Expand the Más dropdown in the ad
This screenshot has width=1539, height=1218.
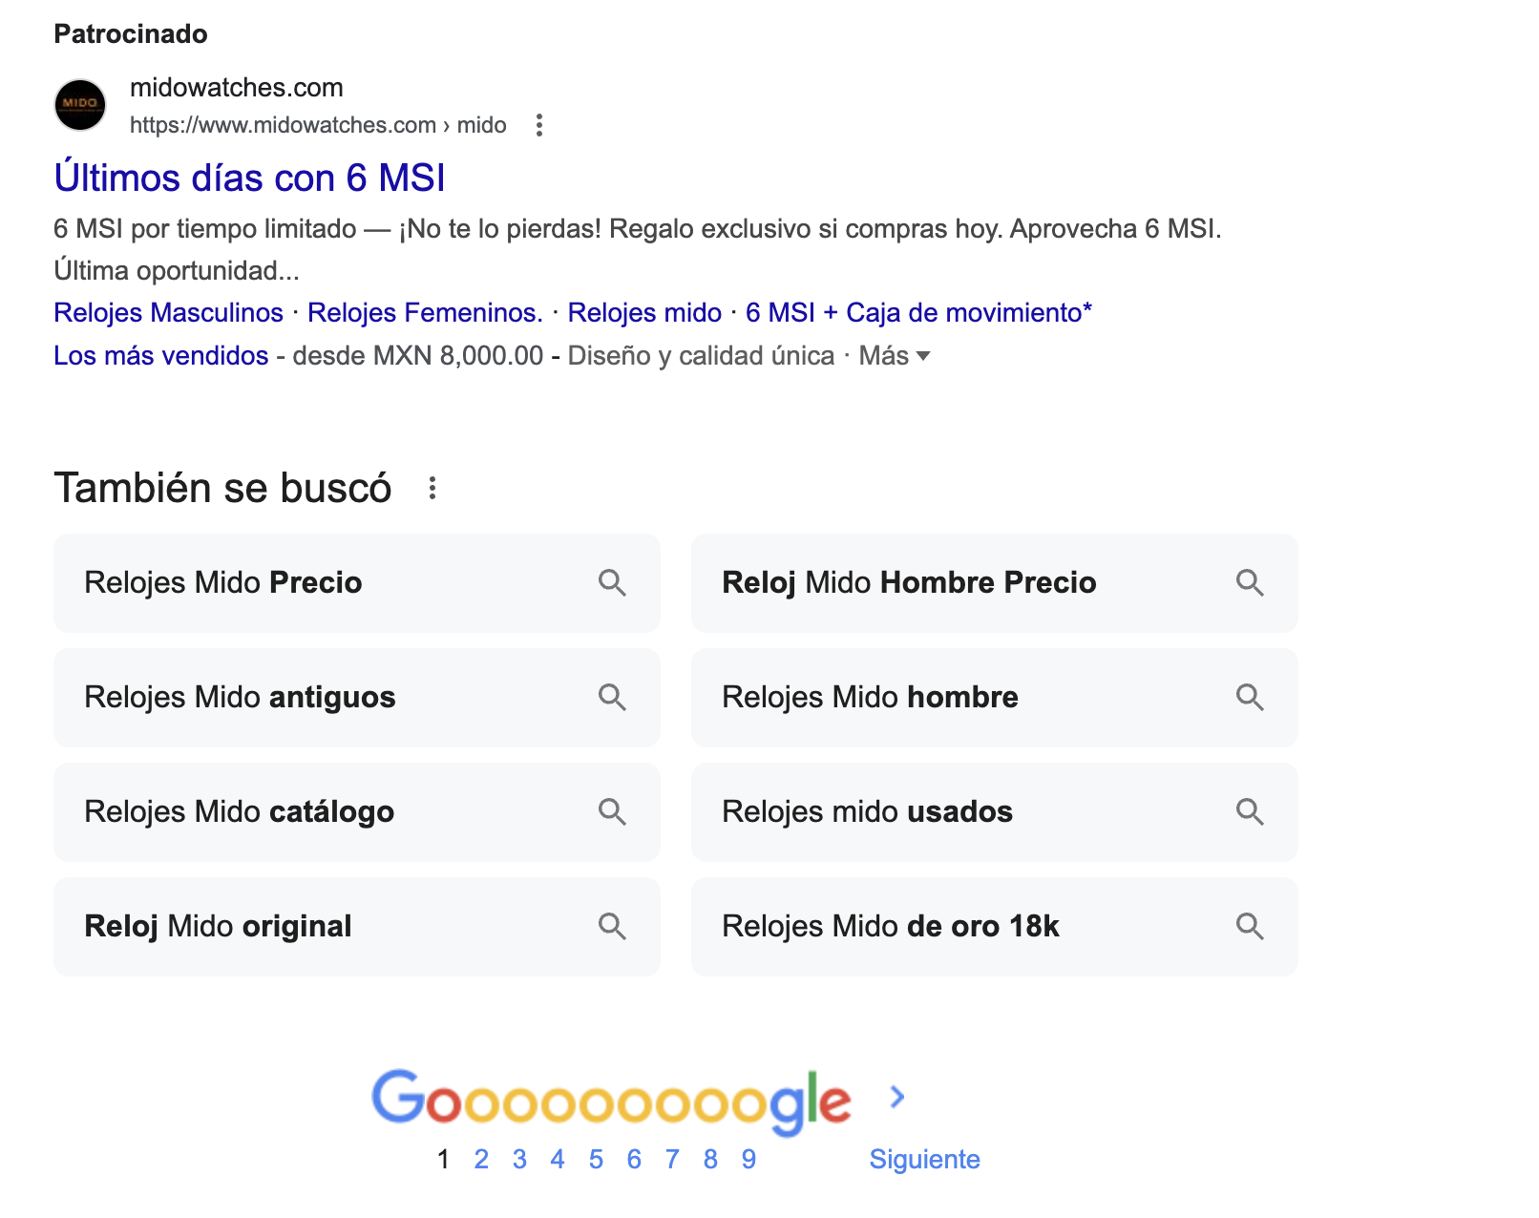[895, 356]
